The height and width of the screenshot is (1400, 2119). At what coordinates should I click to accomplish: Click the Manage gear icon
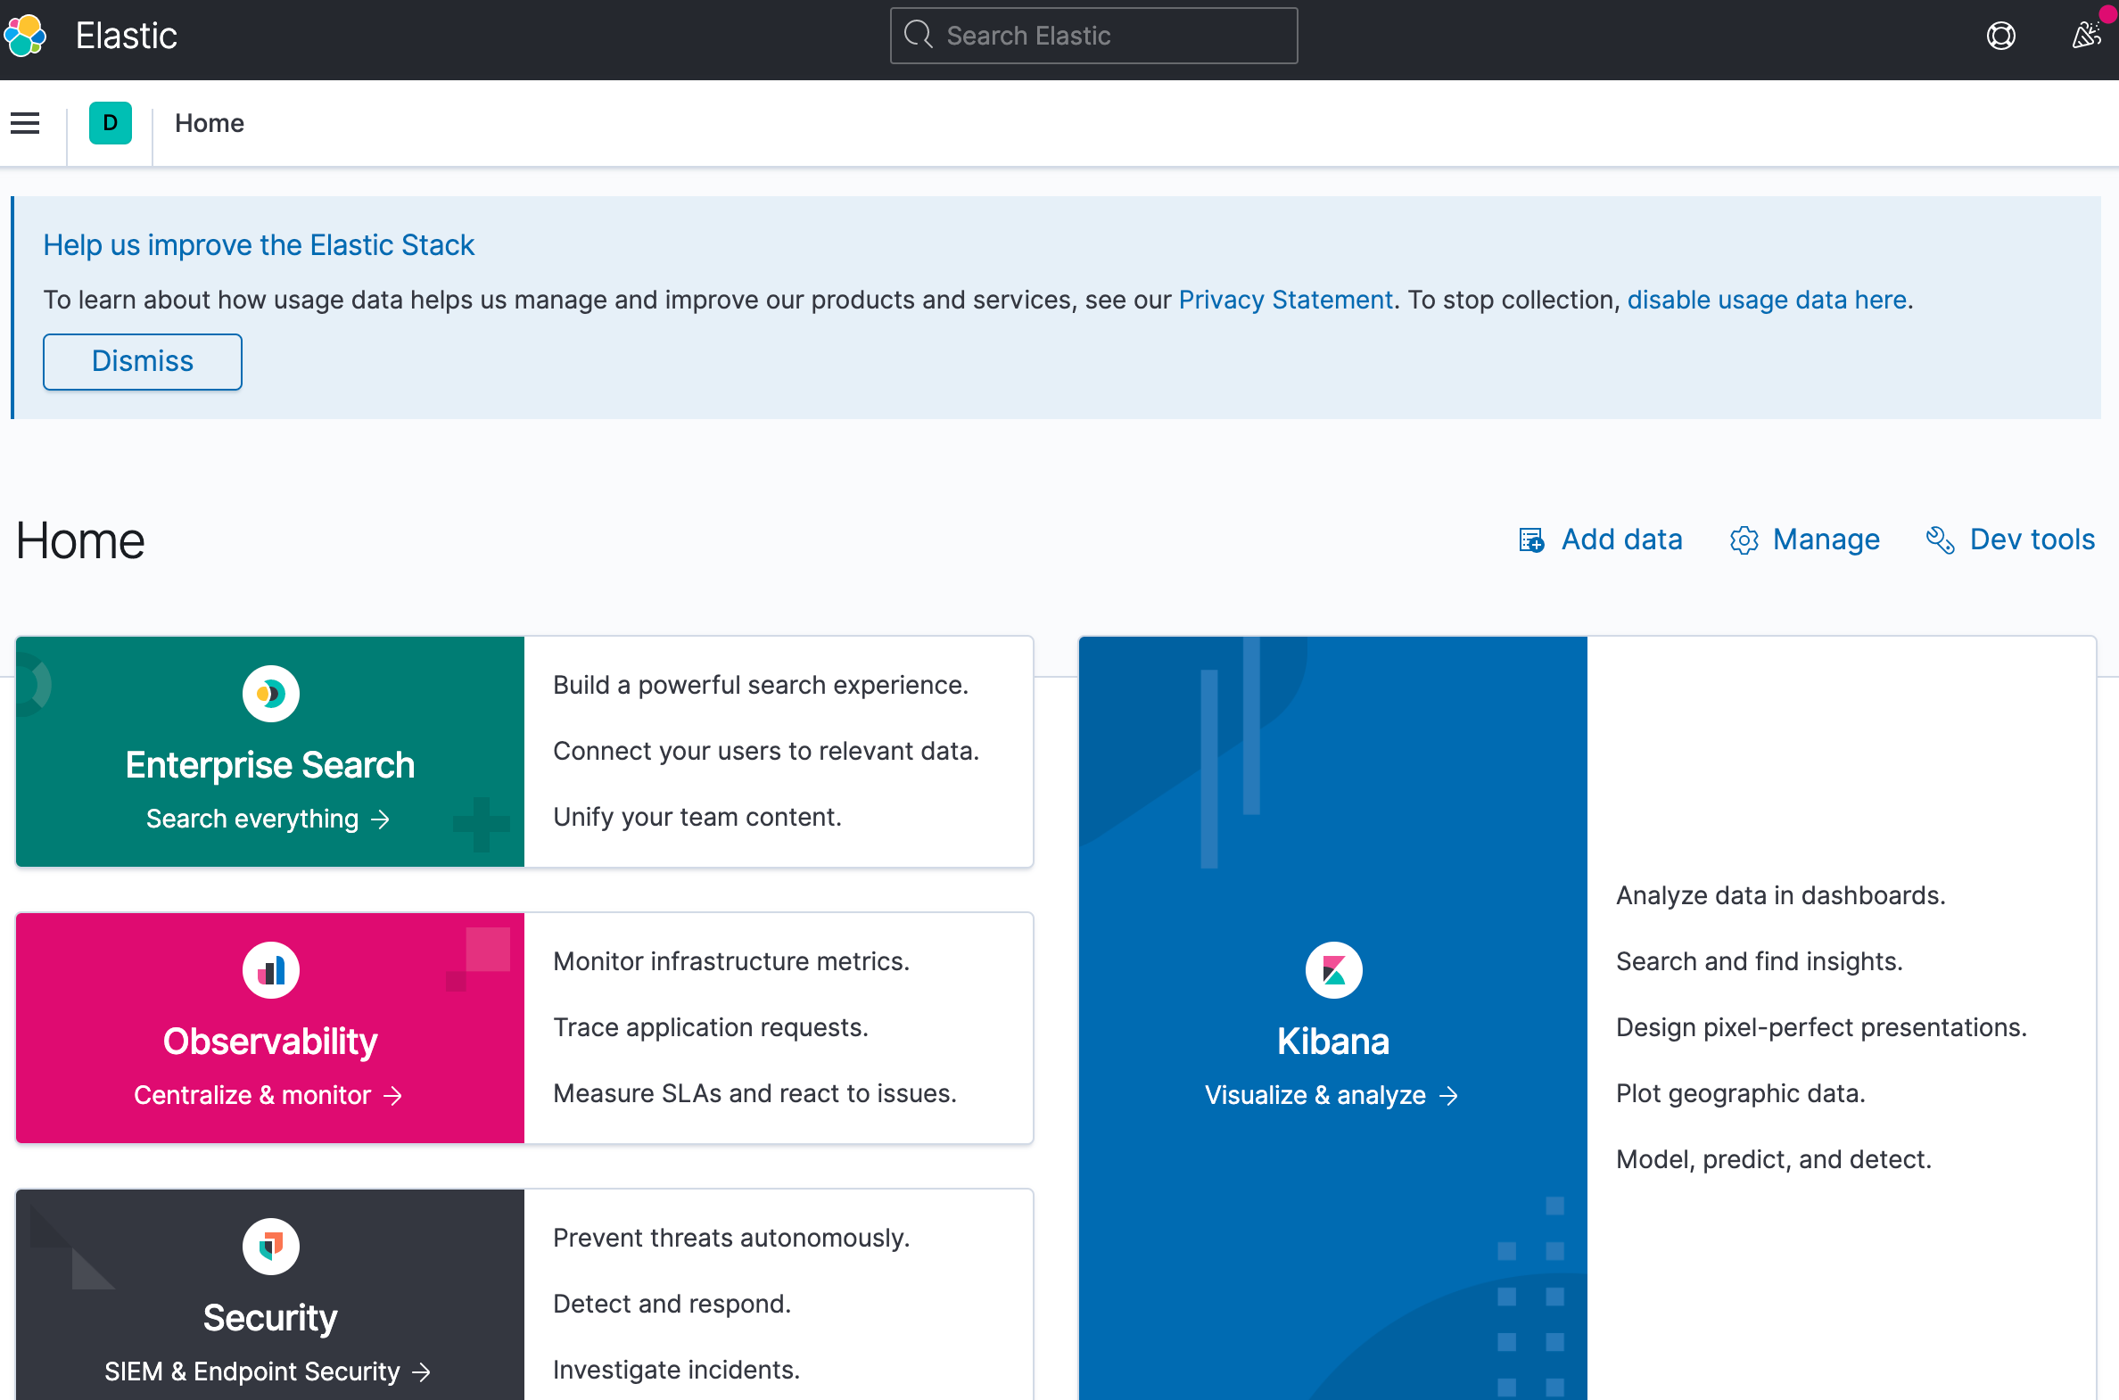pyautogui.click(x=1743, y=540)
